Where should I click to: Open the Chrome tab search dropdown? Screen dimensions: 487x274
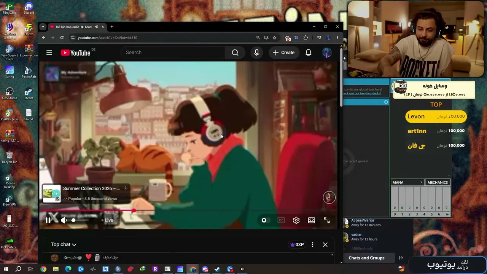(43, 27)
